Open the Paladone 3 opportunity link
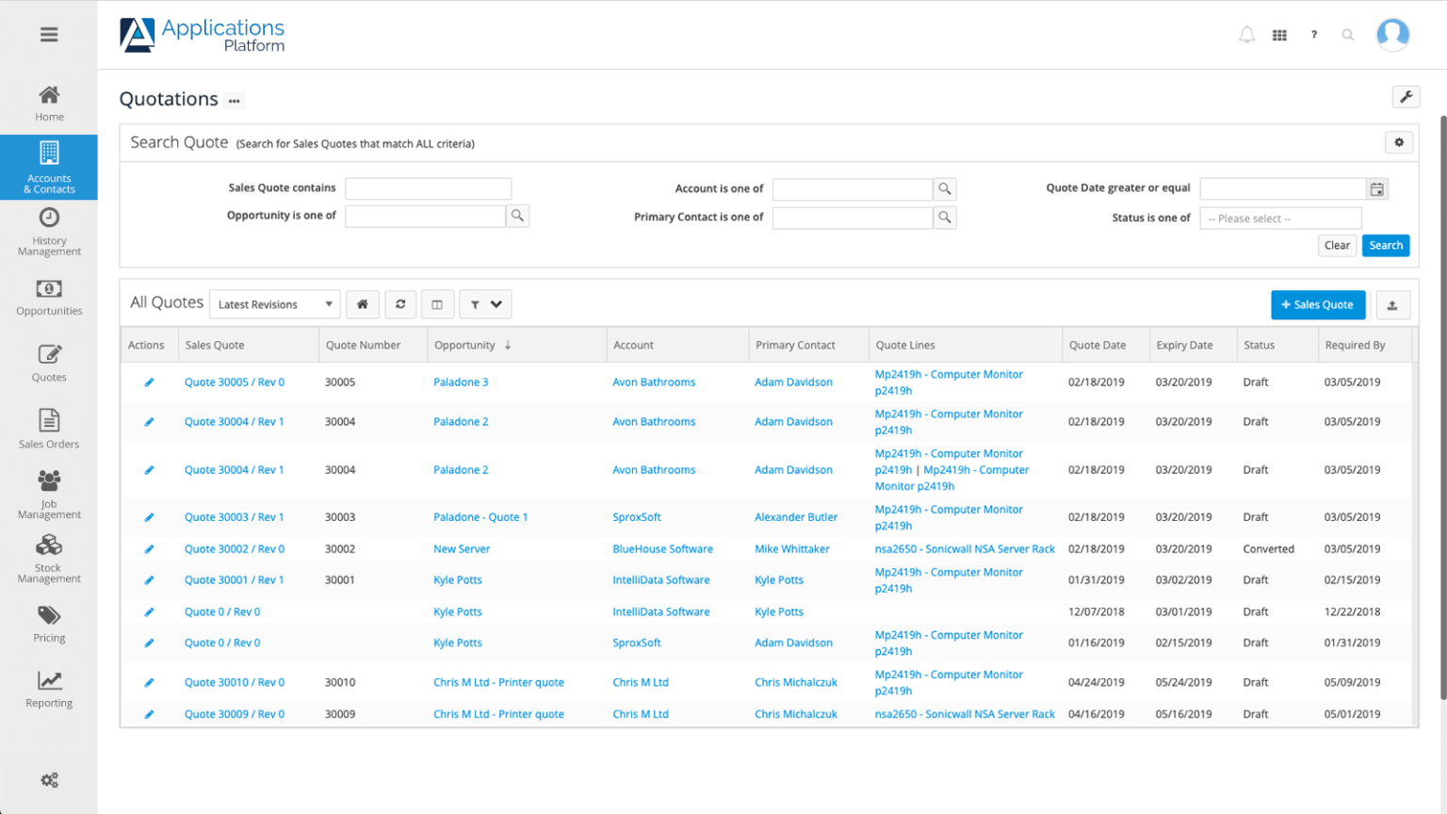1447x814 pixels. pyautogui.click(x=461, y=382)
